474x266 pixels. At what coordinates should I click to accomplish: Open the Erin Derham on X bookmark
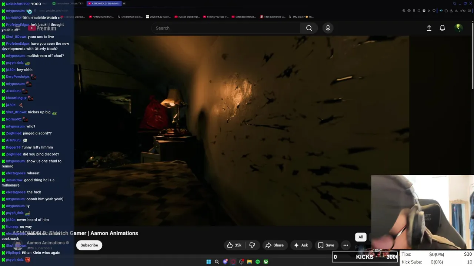(x=130, y=17)
